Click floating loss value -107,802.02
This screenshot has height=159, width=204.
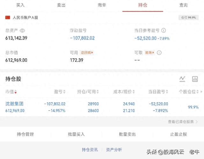(x=82, y=38)
